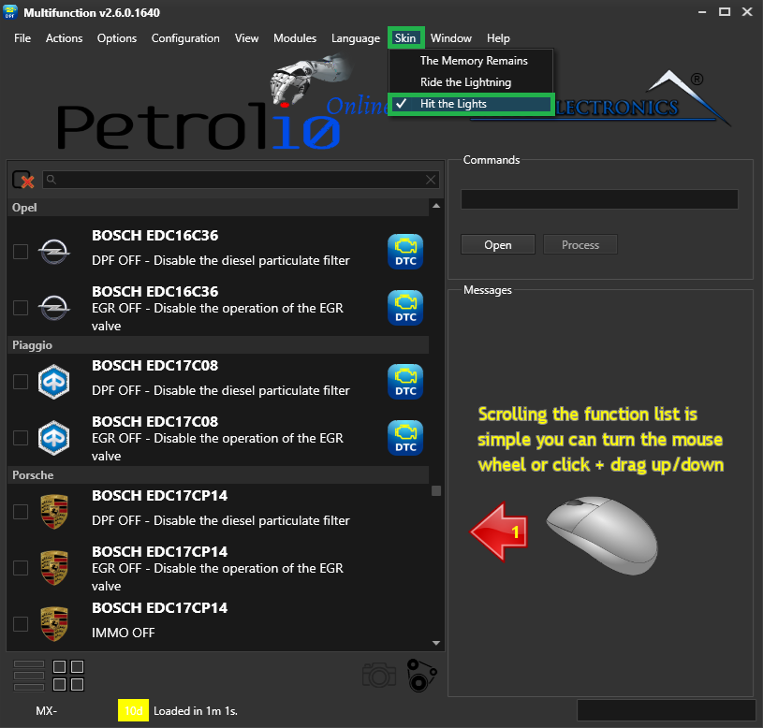The height and width of the screenshot is (728, 763).
Task: Click the function search input field
Action: [241, 180]
